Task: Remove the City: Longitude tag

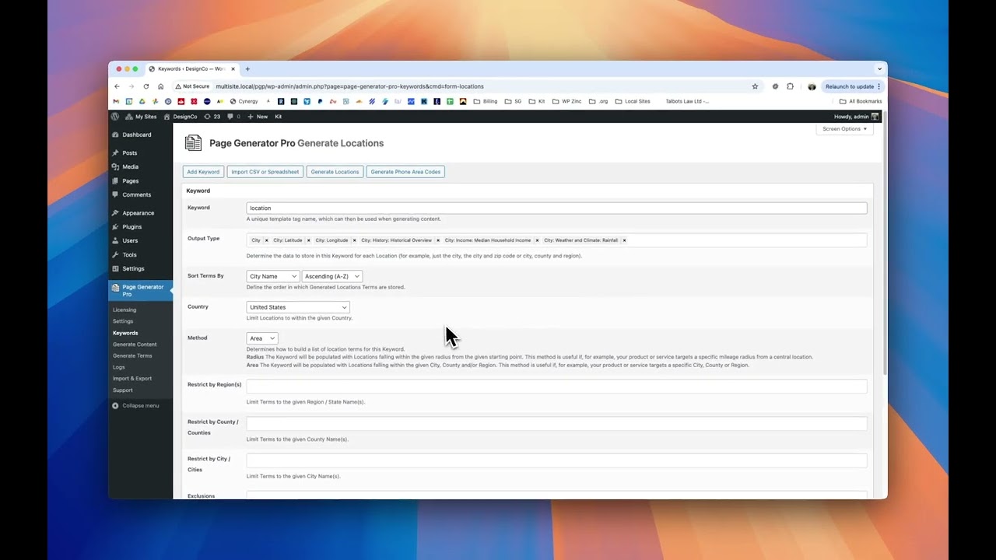Action: point(354,240)
